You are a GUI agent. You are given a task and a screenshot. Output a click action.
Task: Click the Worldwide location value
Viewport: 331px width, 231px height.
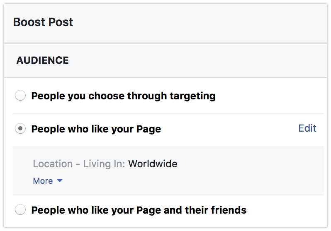(x=153, y=164)
